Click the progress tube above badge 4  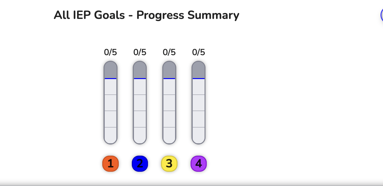pyautogui.click(x=199, y=103)
